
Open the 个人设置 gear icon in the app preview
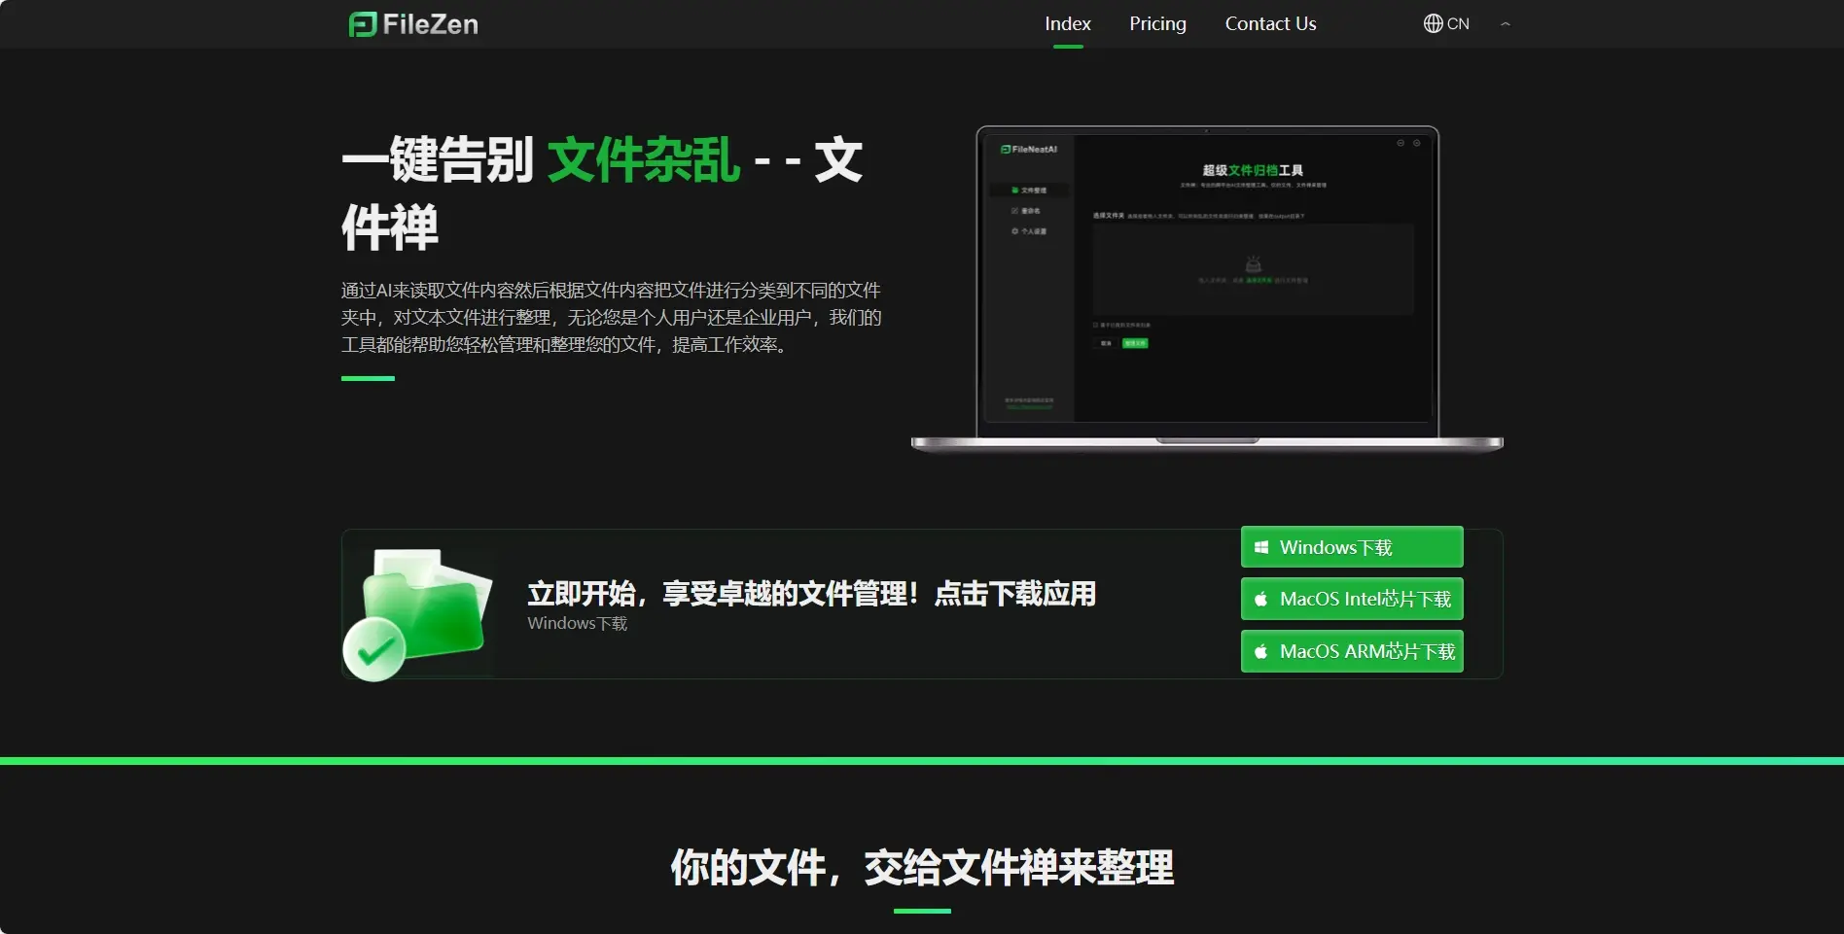click(x=1015, y=231)
